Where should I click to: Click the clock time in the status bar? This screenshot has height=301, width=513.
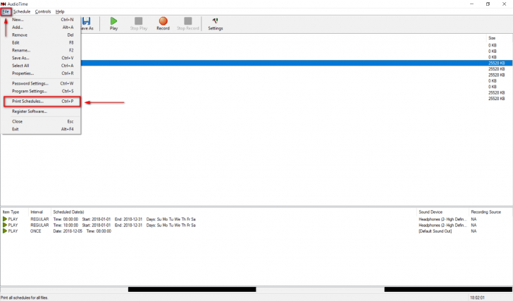[x=477, y=297]
